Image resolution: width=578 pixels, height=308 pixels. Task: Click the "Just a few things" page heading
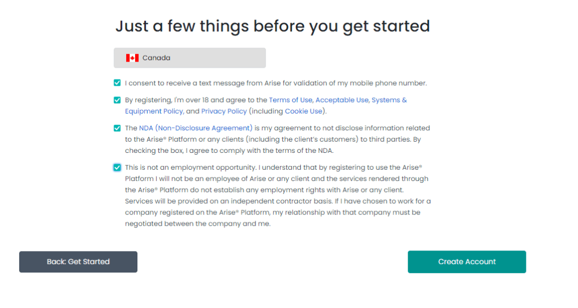pos(273,26)
